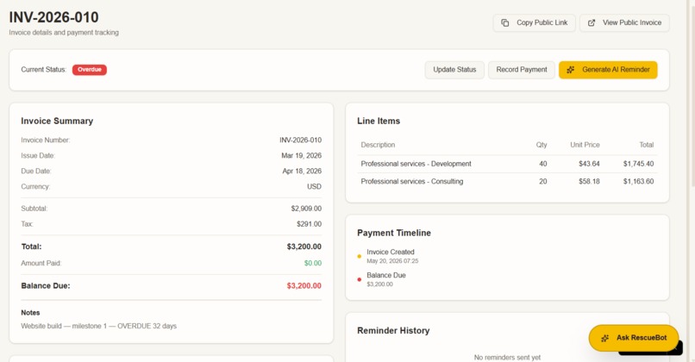Image resolution: width=695 pixels, height=362 pixels.
Task: Click the Overdue status badge
Action: [90, 70]
